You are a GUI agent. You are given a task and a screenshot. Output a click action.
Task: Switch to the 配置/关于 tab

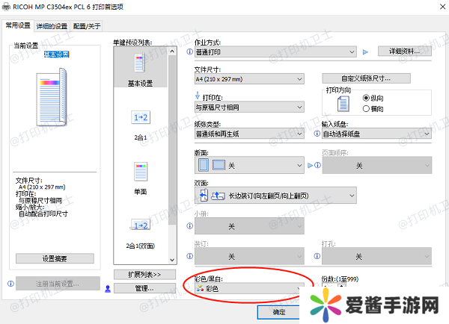tap(88, 26)
